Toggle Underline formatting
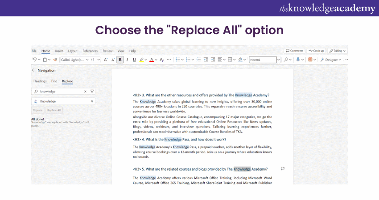 [x=134, y=60]
